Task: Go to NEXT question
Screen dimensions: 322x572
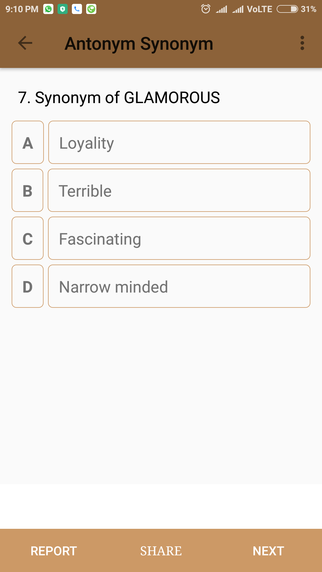Action: point(268,551)
